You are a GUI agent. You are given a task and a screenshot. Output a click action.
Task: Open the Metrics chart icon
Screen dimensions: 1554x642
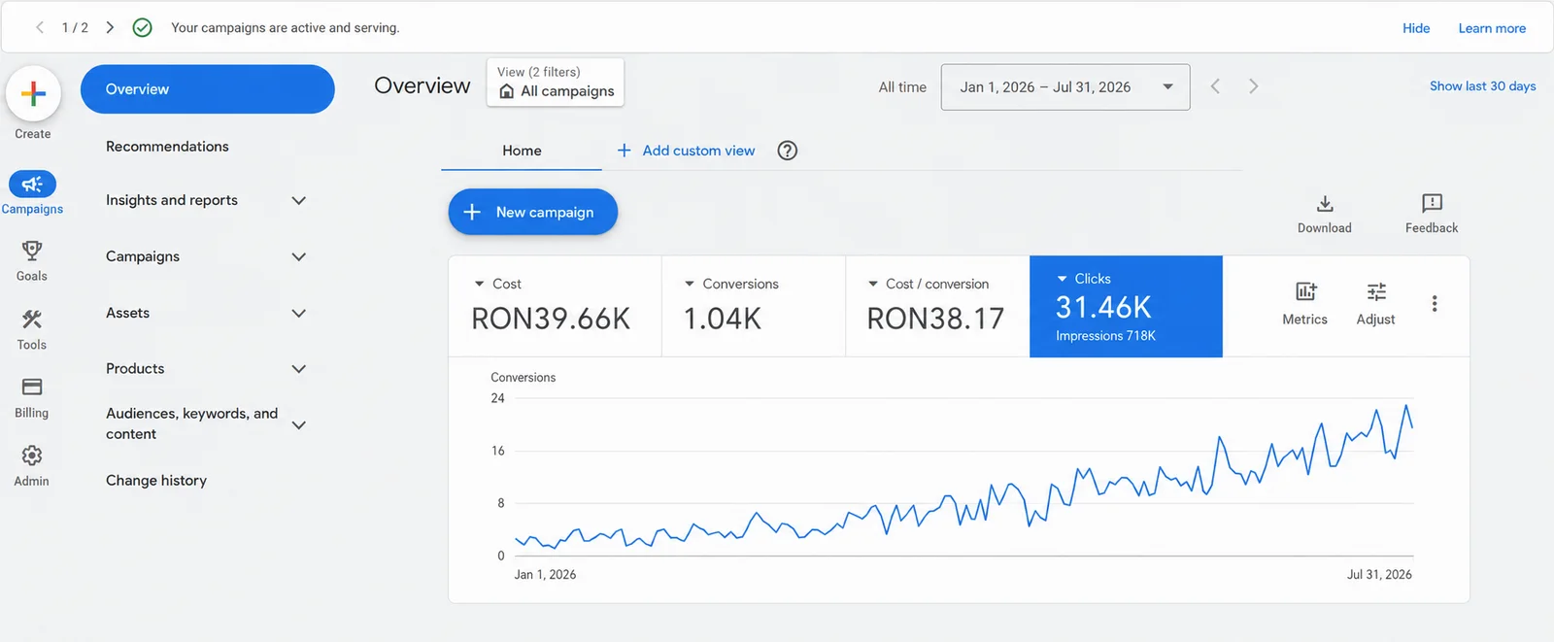pos(1305,291)
